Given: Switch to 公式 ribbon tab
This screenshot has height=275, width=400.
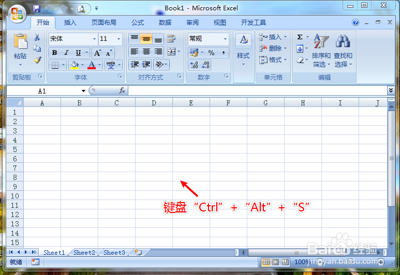Looking at the screenshot, I should pyautogui.click(x=138, y=23).
